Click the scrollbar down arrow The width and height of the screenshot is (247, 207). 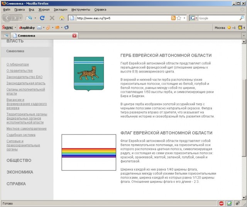(244, 198)
